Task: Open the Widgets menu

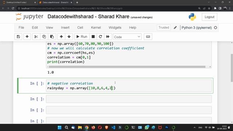Action: pos(115,28)
